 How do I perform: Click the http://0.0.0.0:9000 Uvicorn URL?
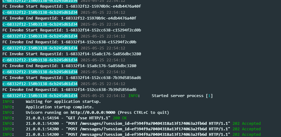point(93,112)
